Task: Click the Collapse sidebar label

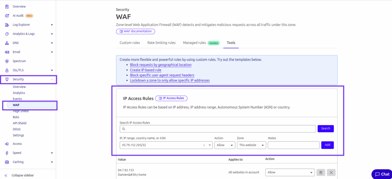Action: tap(23, 176)
